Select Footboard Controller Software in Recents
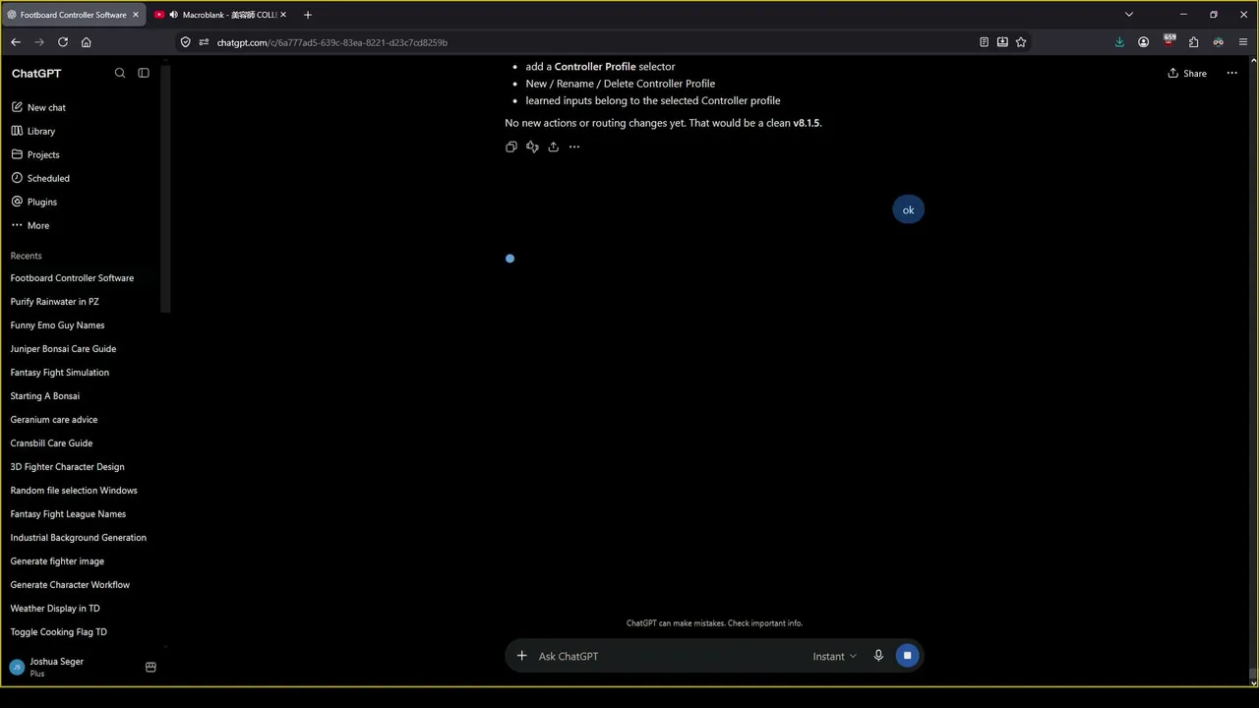The width and height of the screenshot is (1259, 708). click(72, 278)
